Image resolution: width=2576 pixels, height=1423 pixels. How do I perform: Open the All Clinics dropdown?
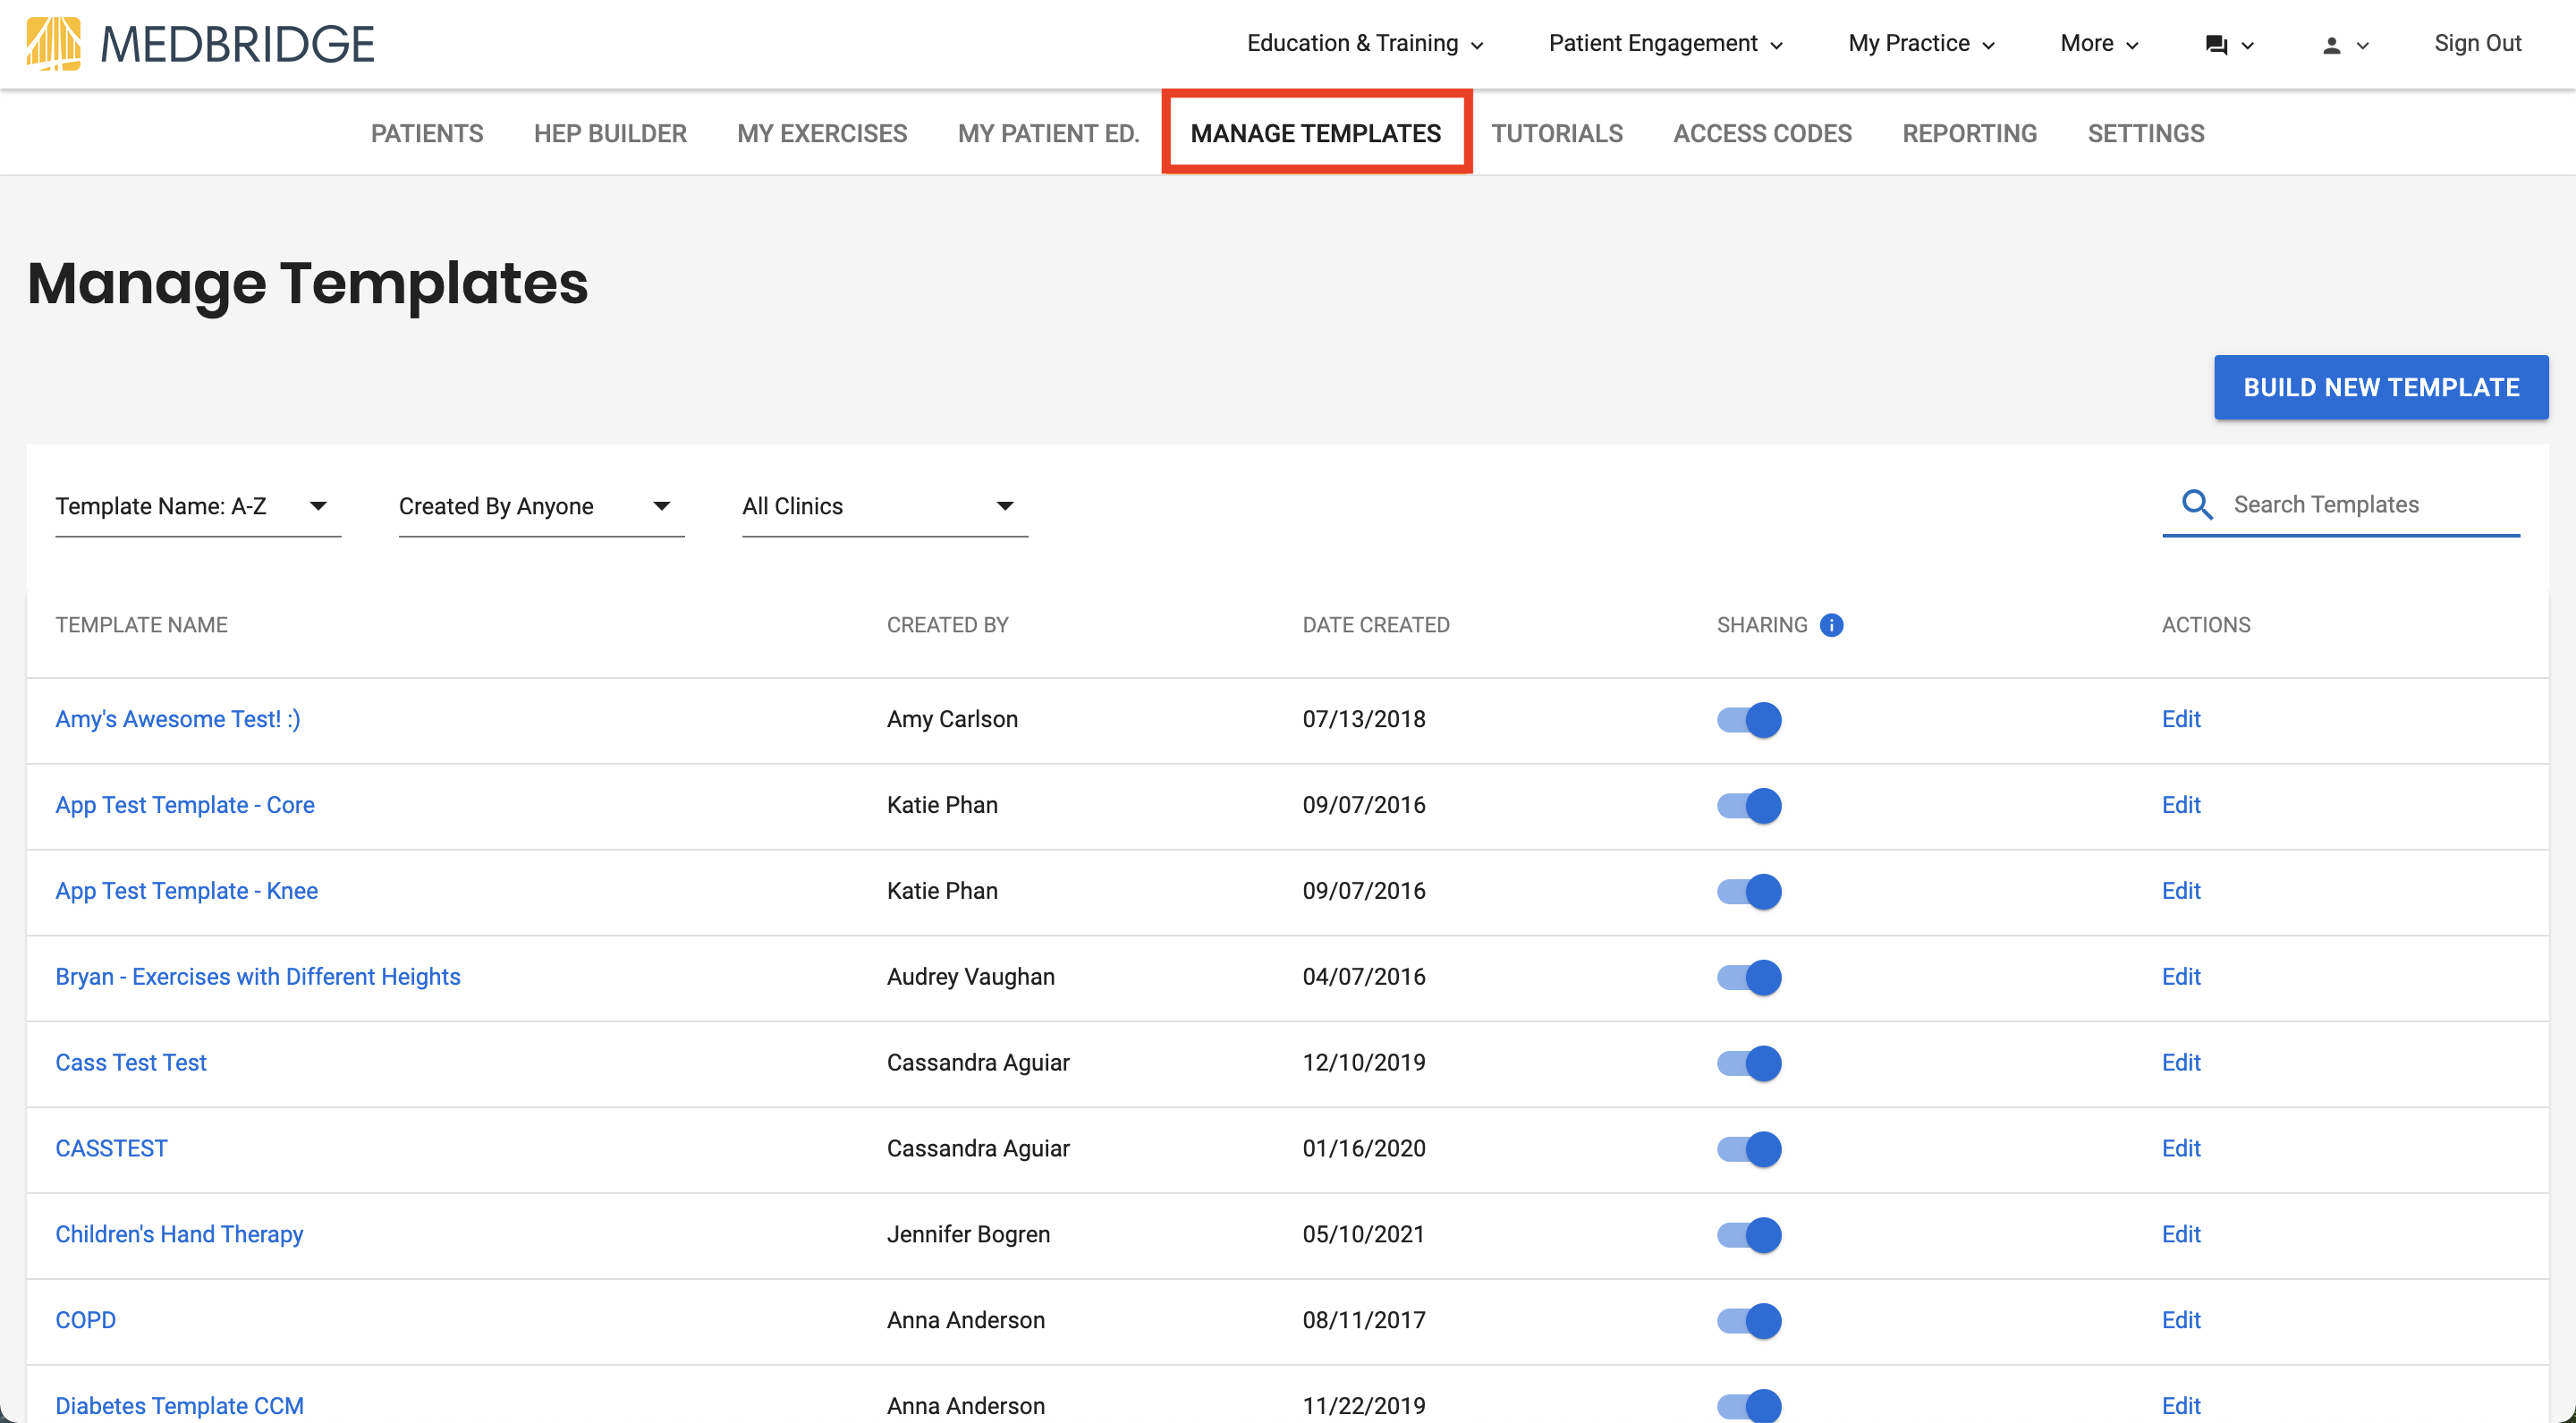pyautogui.click(x=885, y=506)
